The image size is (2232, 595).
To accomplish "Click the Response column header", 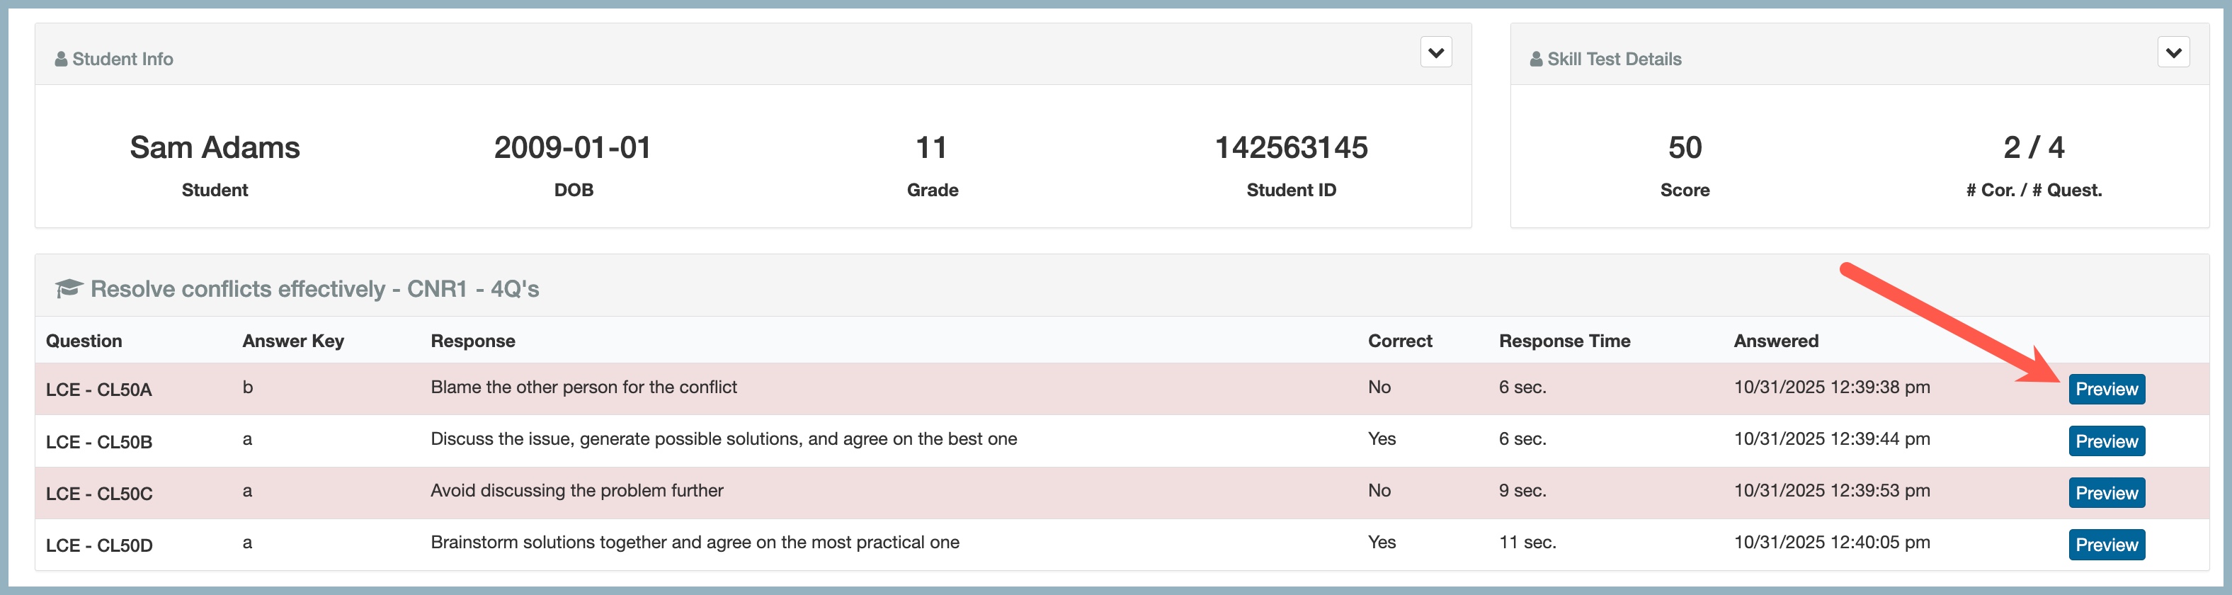I will [x=473, y=341].
